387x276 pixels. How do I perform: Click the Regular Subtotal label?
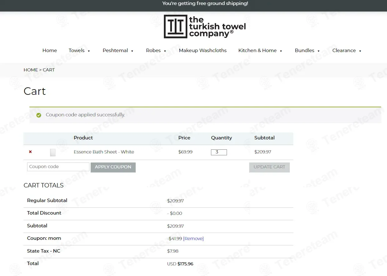point(47,201)
